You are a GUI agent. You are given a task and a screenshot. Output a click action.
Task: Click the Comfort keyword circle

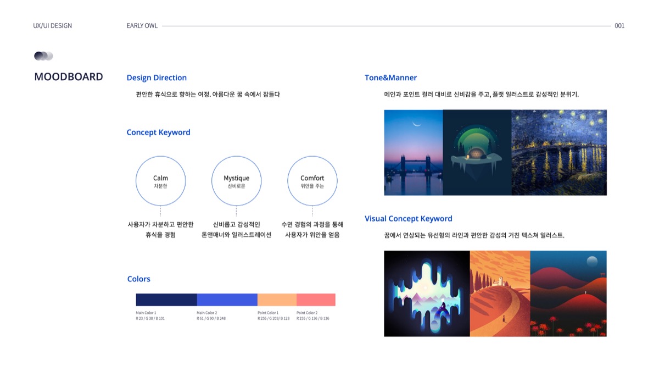[x=312, y=181]
